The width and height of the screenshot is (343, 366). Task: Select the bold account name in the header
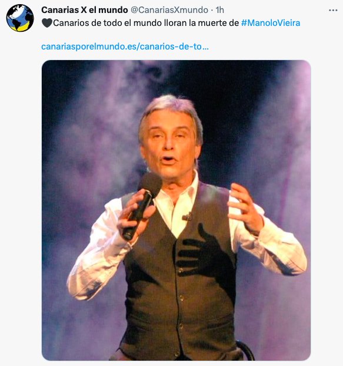point(85,10)
